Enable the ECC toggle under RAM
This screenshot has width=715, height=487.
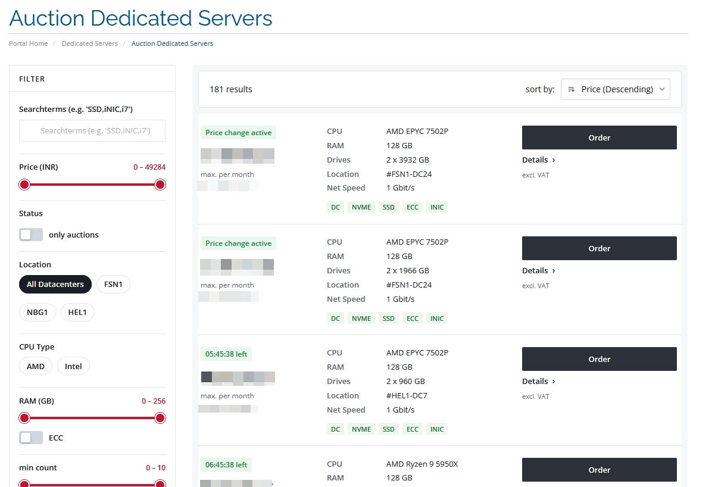click(31, 438)
